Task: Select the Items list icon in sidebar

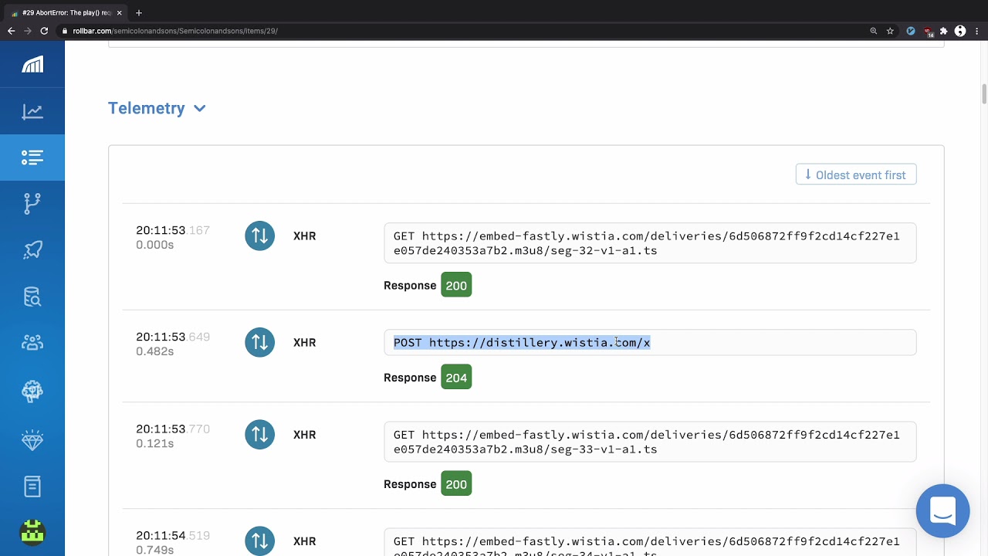Action: tap(32, 158)
